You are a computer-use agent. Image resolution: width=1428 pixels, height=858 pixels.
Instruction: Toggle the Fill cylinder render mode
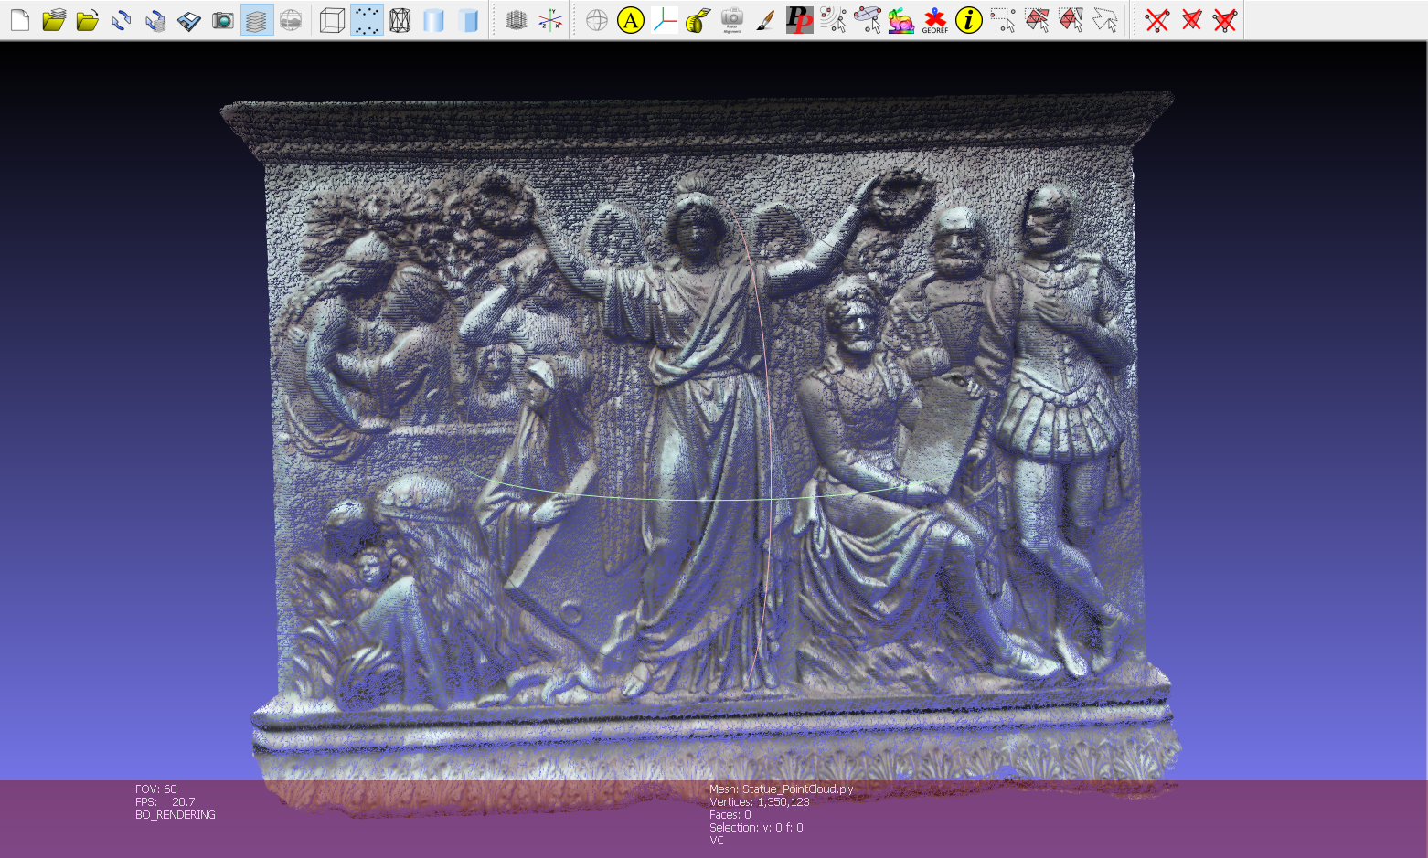(x=433, y=20)
